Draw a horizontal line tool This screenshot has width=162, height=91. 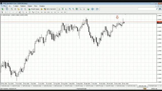point(13,12)
